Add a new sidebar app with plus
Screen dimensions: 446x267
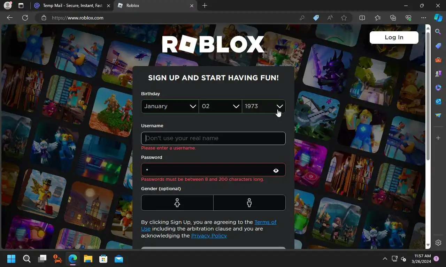click(438, 138)
